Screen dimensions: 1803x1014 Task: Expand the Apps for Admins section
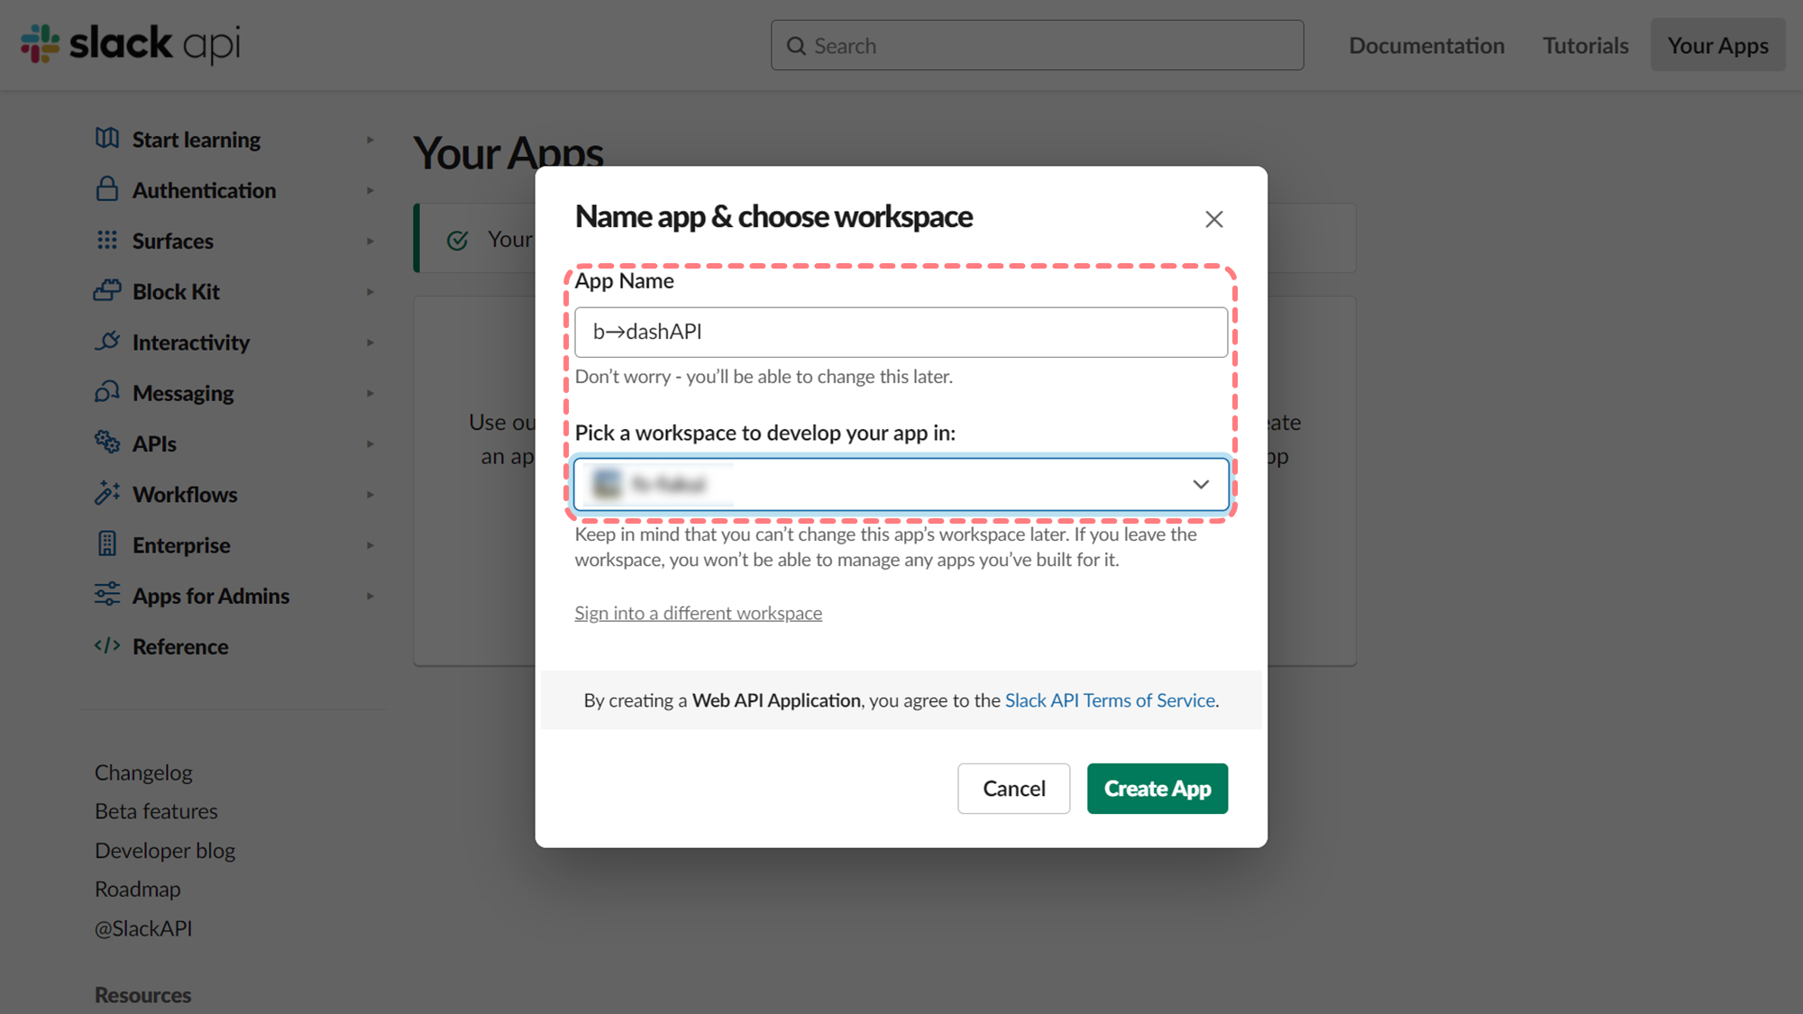pos(370,596)
